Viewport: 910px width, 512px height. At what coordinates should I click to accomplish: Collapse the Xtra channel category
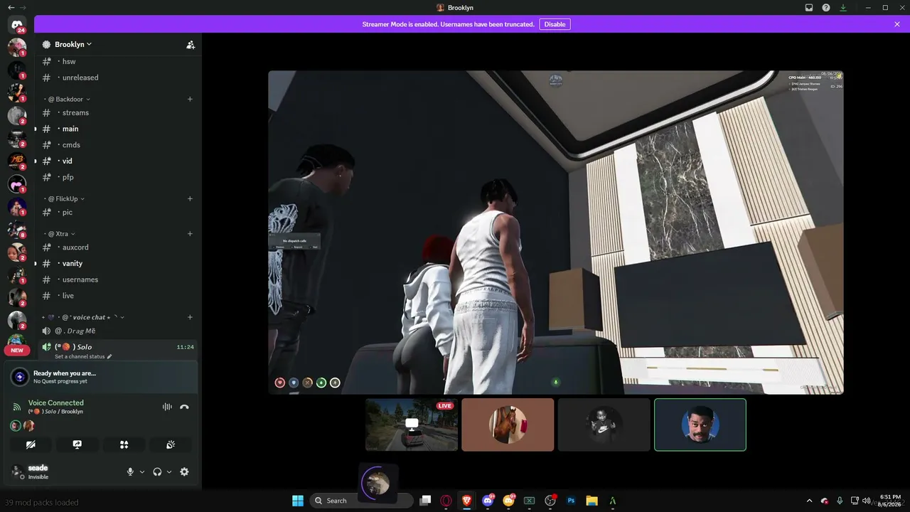(x=59, y=233)
